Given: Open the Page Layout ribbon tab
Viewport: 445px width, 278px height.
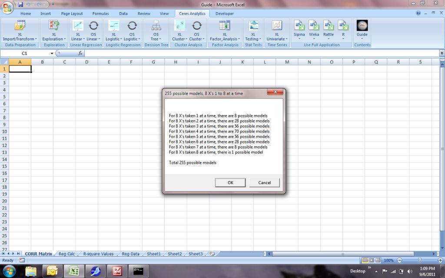Looking at the screenshot, I should 72,13.
